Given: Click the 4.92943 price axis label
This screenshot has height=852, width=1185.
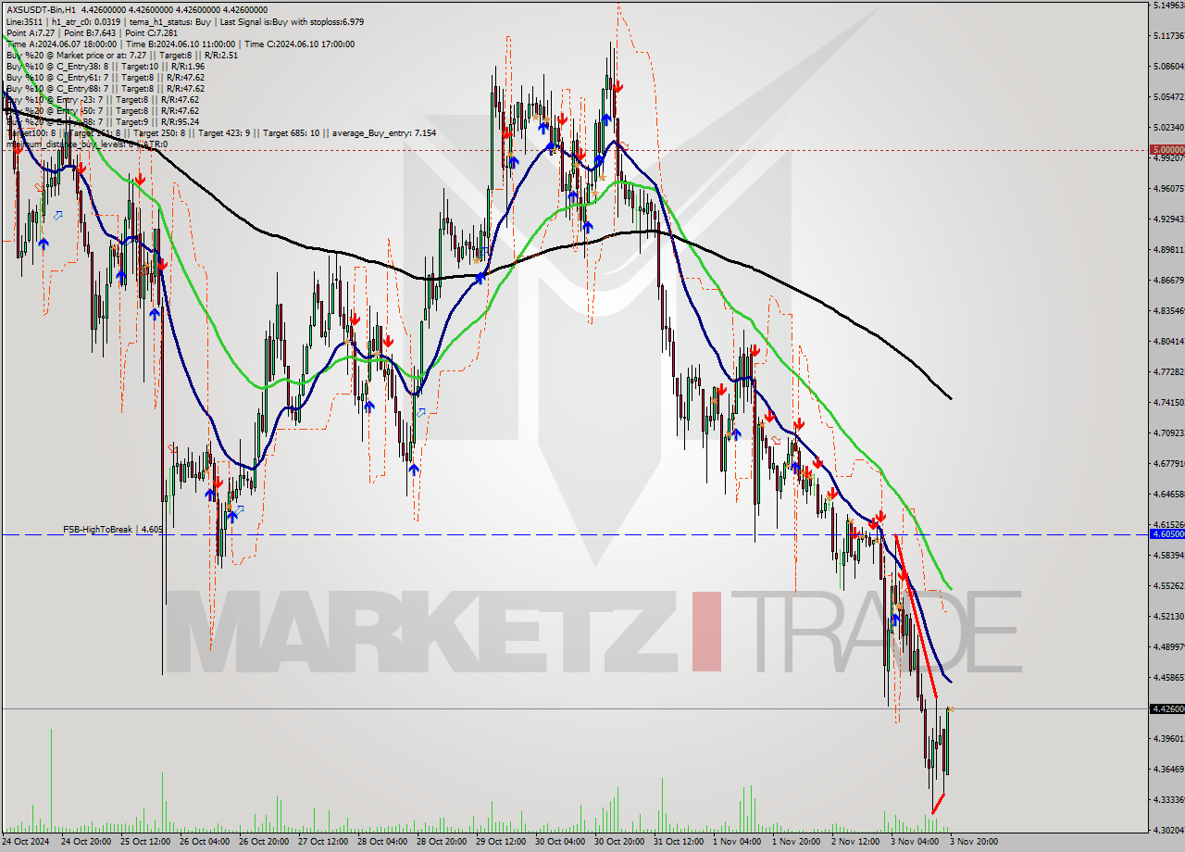Looking at the screenshot, I should click(x=1168, y=219).
